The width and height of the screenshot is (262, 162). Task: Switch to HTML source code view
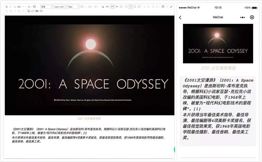pyautogui.click(x=33, y=11)
